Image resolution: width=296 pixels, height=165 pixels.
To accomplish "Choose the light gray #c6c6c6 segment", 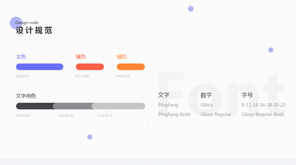I will pyautogui.click(x=118, y=106).
